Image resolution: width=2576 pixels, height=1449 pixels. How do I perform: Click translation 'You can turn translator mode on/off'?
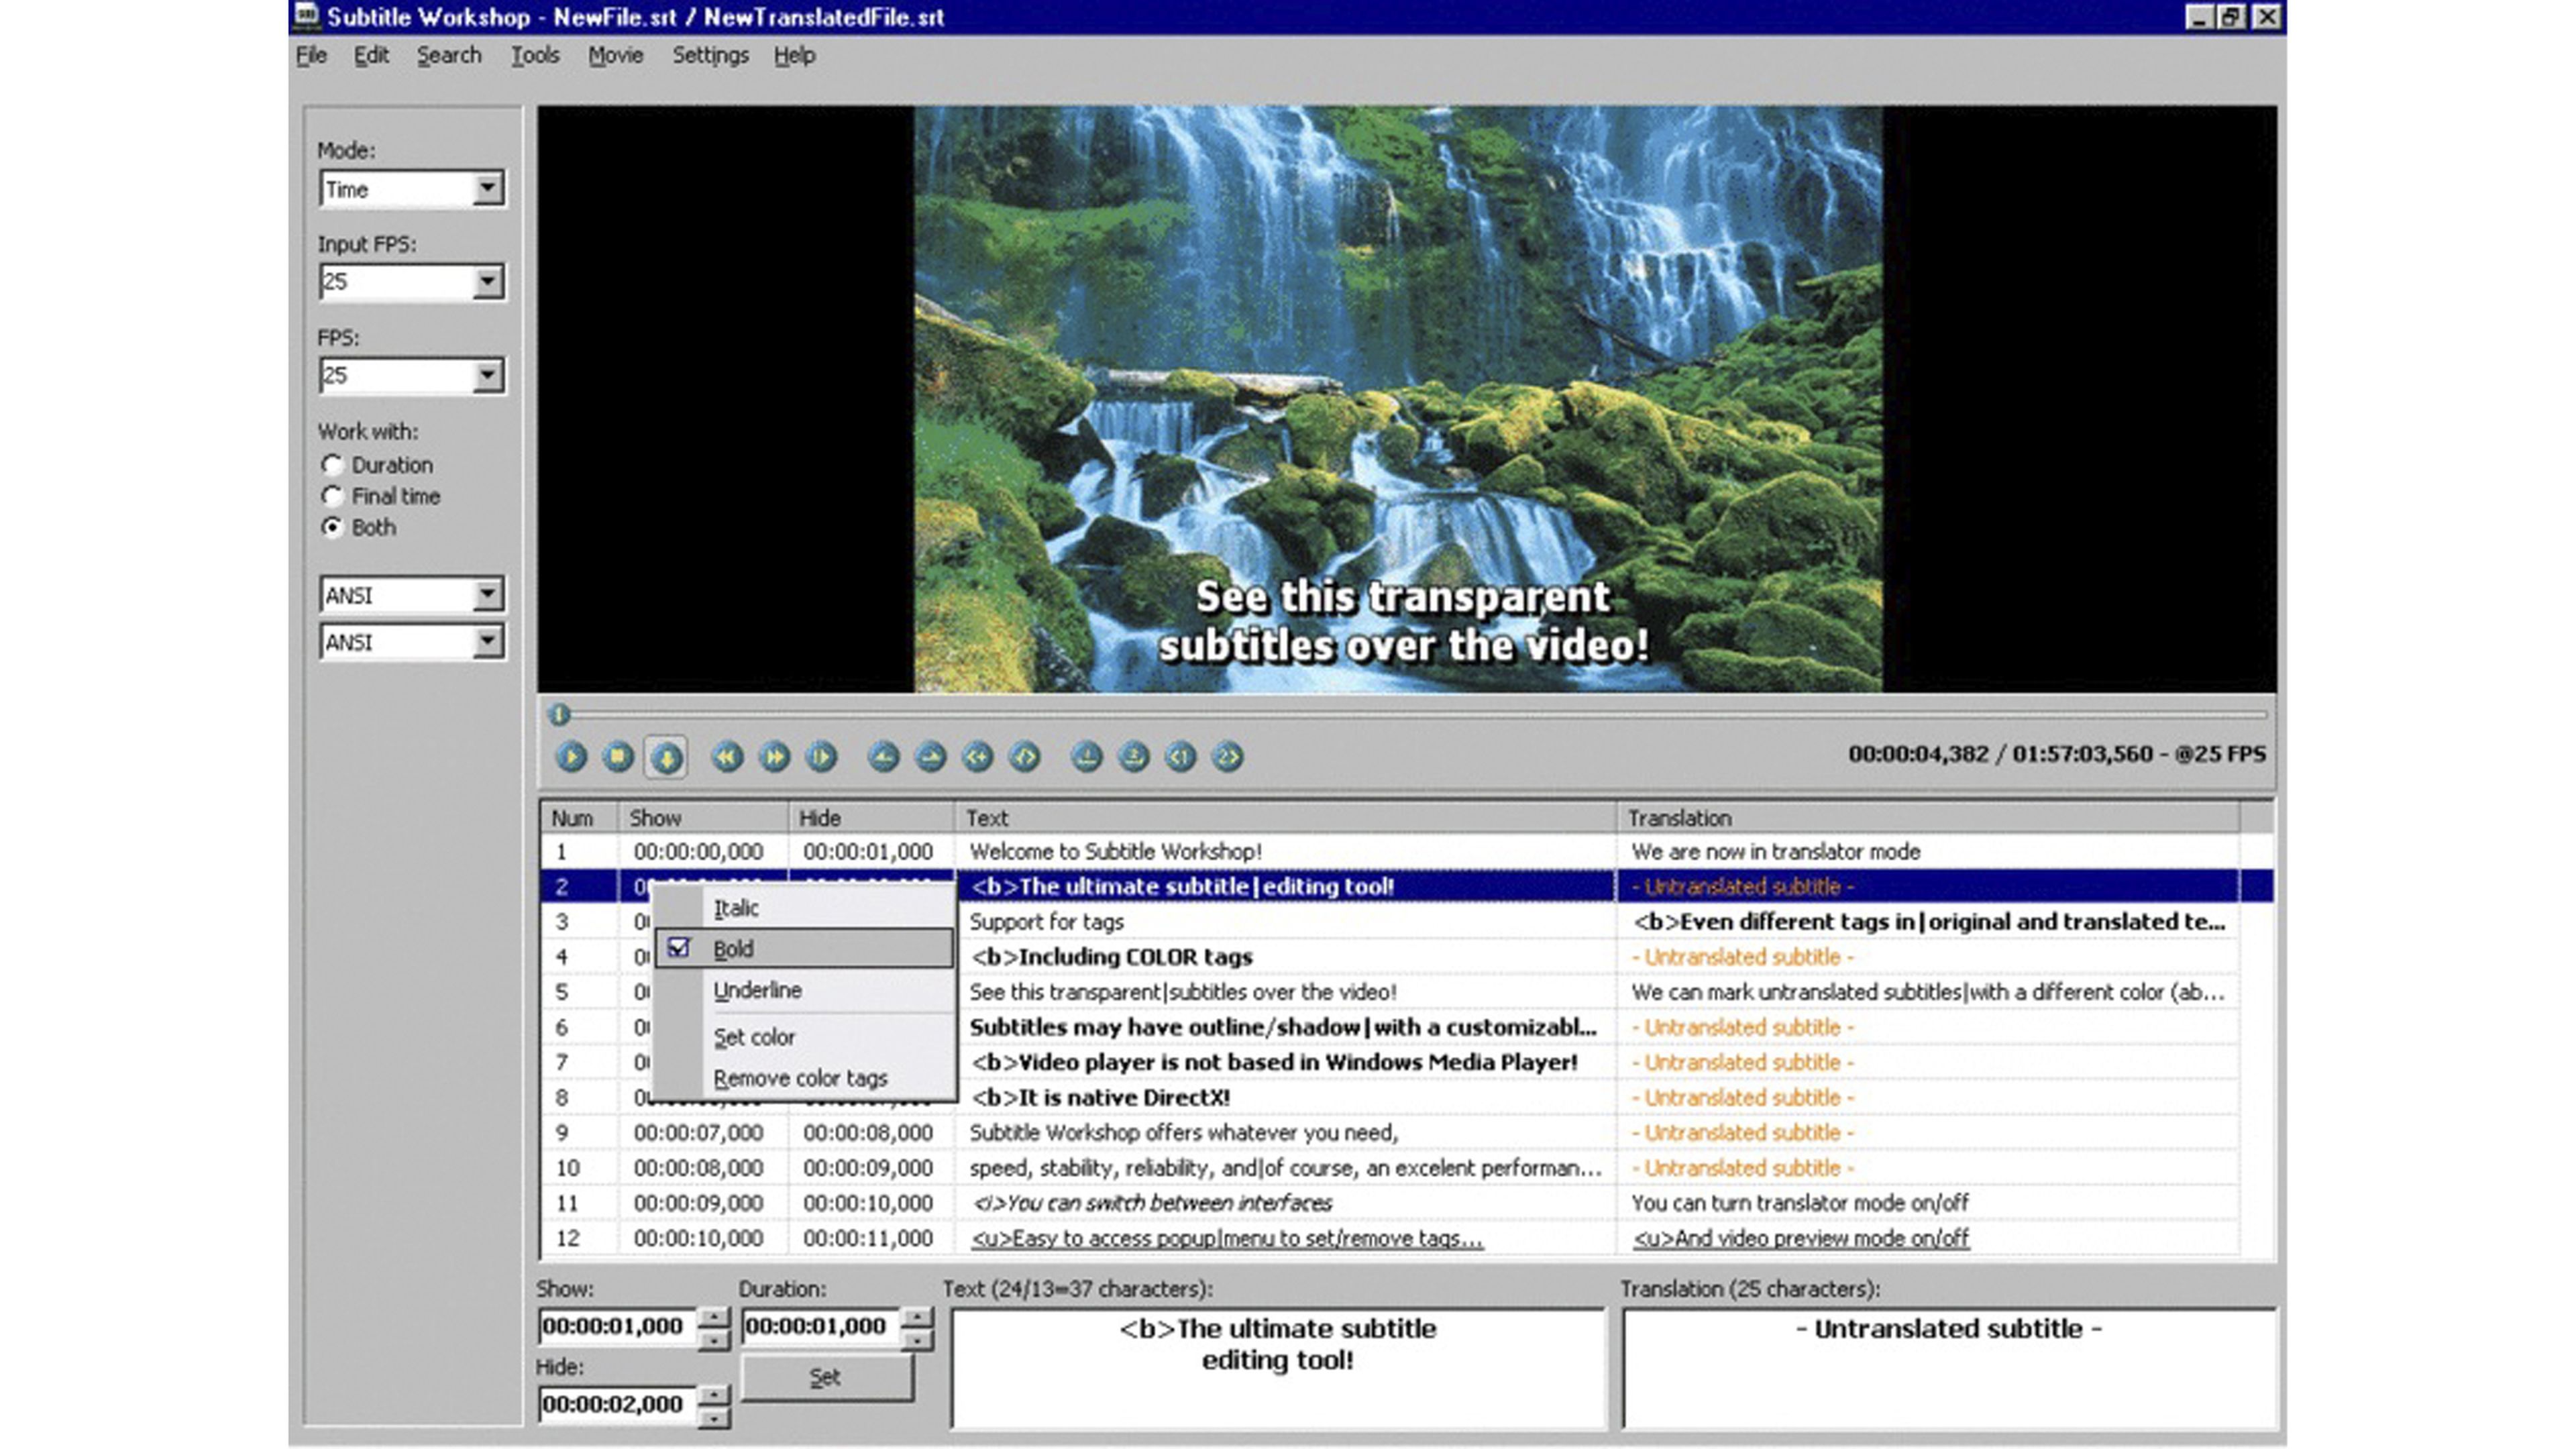[1800, 1203]
